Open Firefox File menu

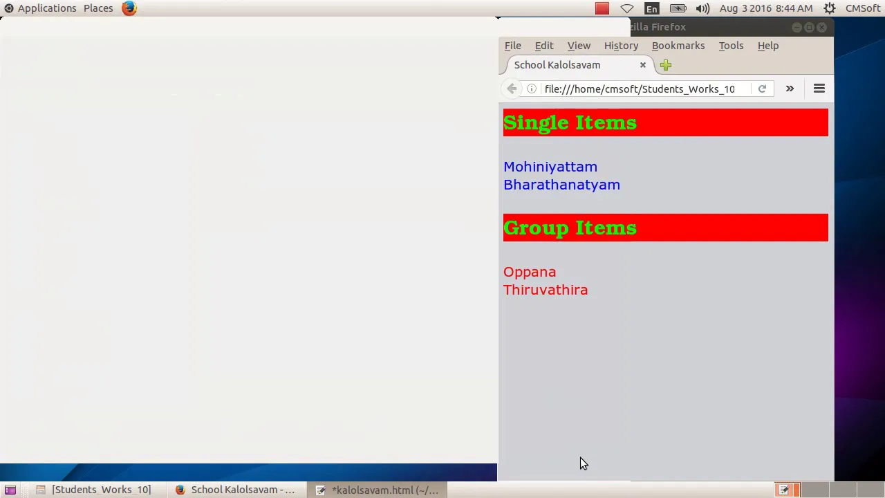[x=512, y=46]
